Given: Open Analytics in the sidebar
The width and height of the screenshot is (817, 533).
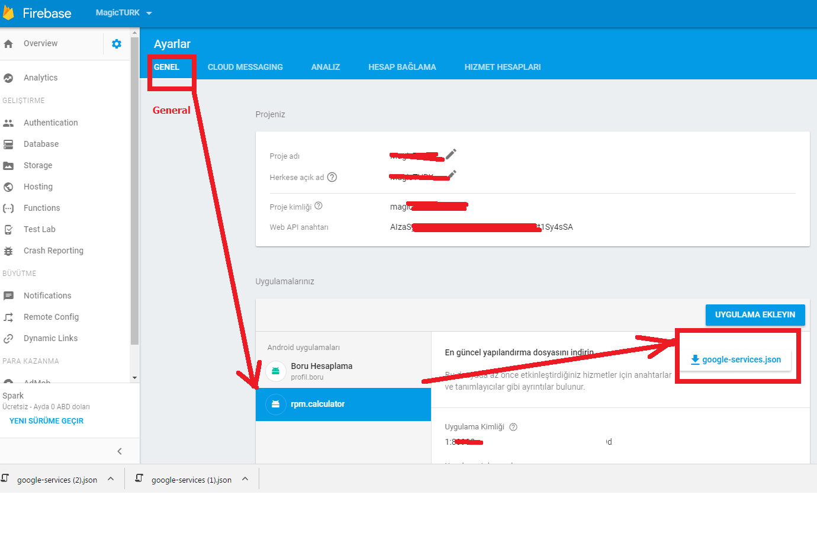Looking at the screenshot, I should tap(41, 78).
